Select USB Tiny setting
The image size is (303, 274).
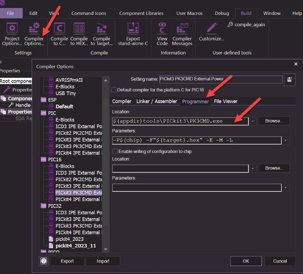pyautogui.click(x=66, y=93)
